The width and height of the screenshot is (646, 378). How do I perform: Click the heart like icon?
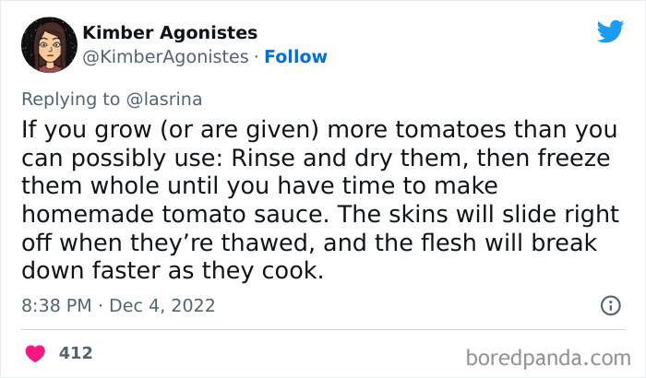36,353
